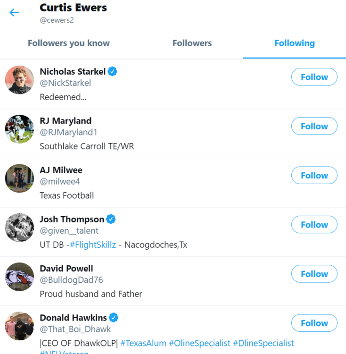Click the #TexasAlum hashtag
The width and height of the screenshot is (346, 354).
pos(143,343)
